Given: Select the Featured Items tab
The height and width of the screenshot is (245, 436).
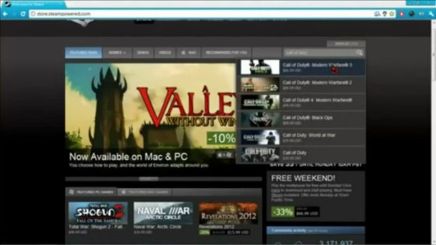Looking at the screenshot, I should [x=83, y=52].
